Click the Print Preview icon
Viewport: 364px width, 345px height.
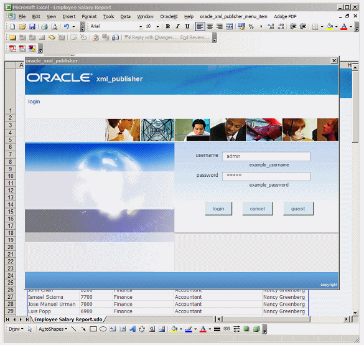[x=54, y=27]
